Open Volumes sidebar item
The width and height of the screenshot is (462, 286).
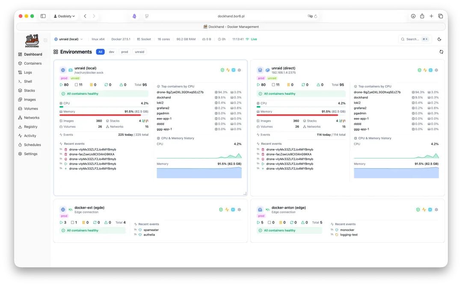click(28, 109)
